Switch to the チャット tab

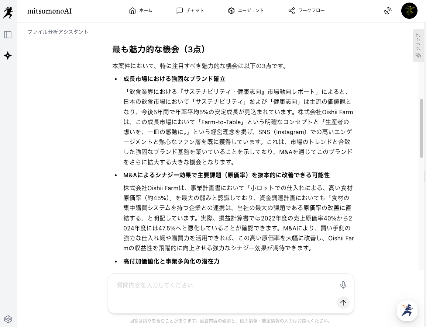coord(190,11)
